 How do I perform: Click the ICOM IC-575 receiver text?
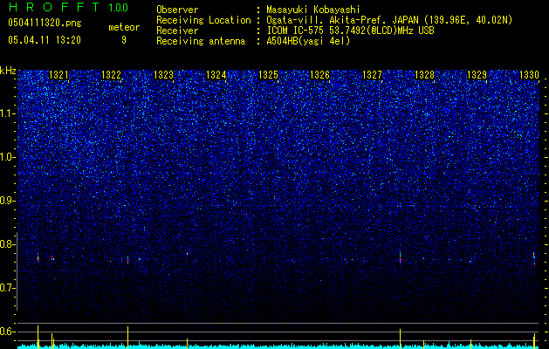coord(350,31)
